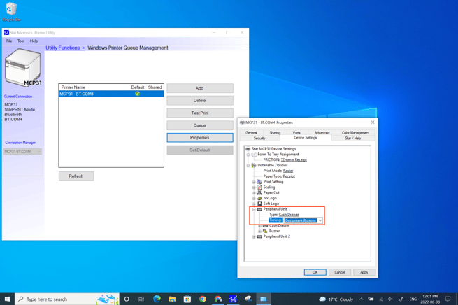The image size is (458, 305).
Task: Click Apply in Properties dialog
Action: click(364, 272)
